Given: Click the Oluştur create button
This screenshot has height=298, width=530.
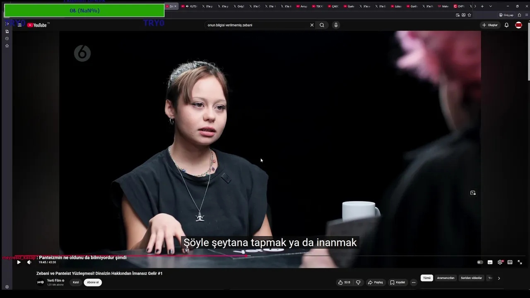Looking at the screenshot, I should [490, 25].
